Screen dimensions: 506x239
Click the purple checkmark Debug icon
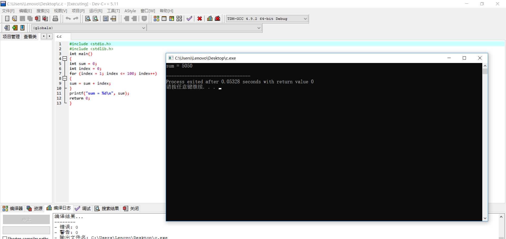(x=189, y=18)
